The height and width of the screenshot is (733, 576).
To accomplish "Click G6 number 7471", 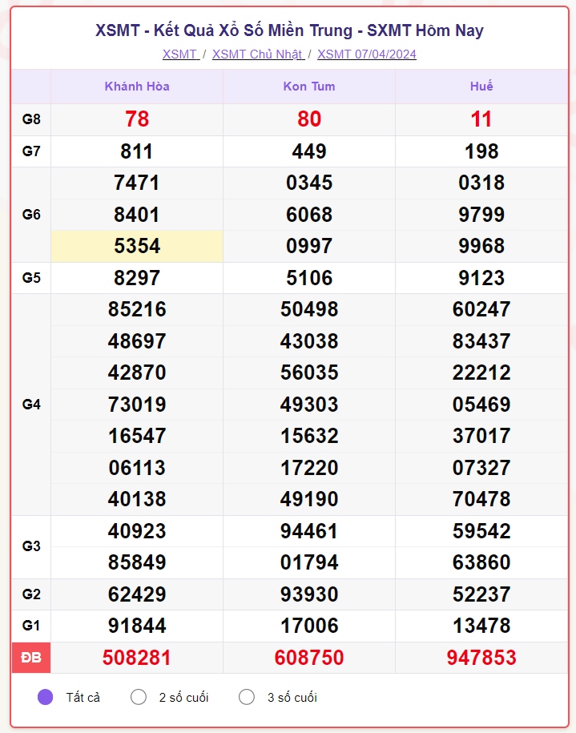I will (137, 183).
